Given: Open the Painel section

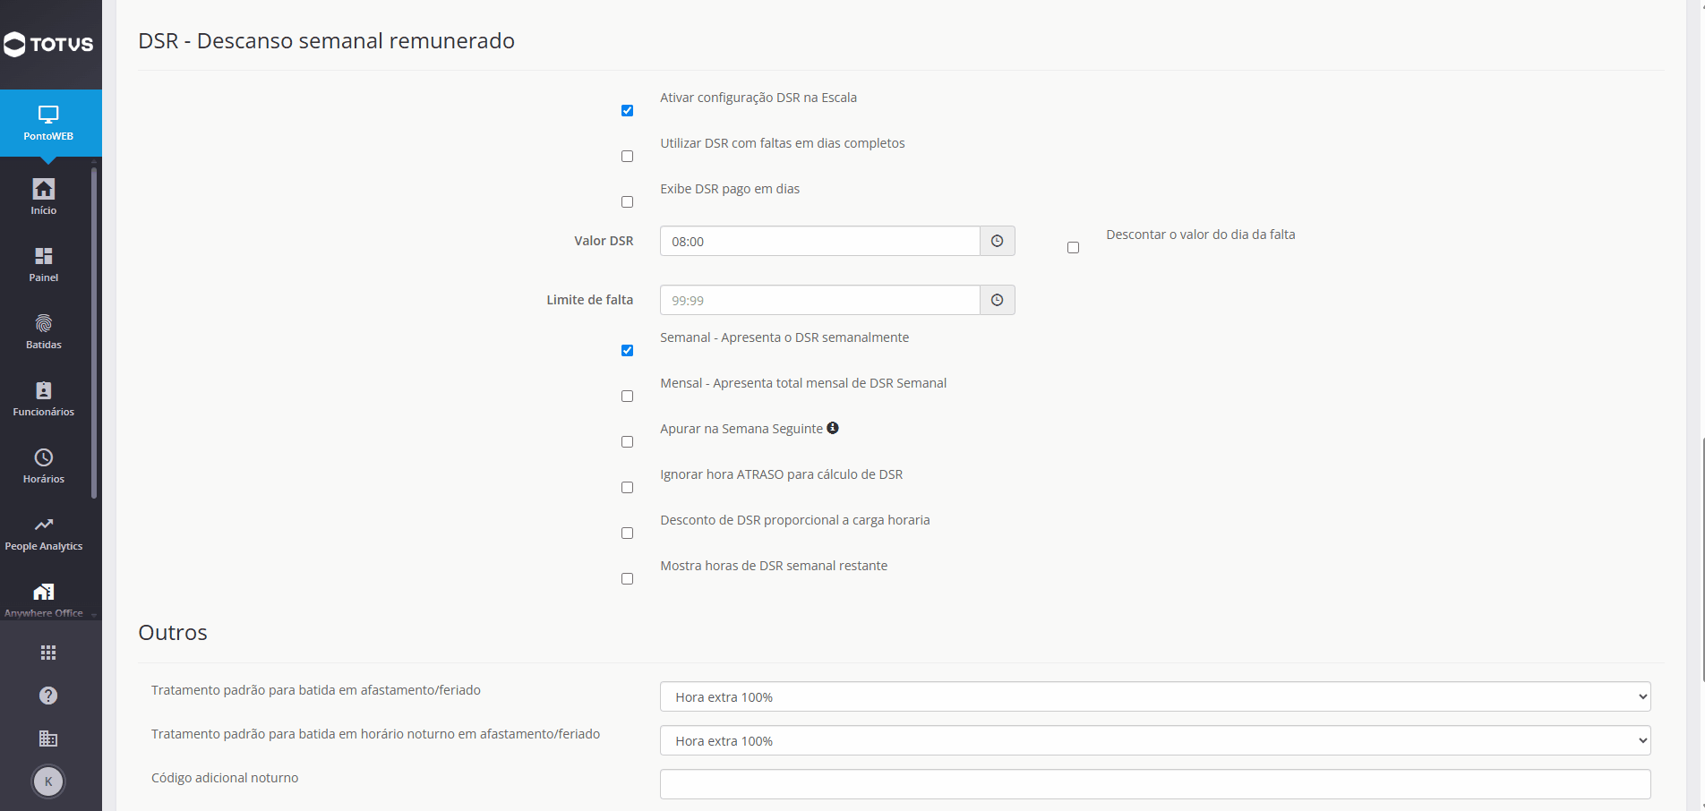Looking at the screenshot, I should 44,264.
